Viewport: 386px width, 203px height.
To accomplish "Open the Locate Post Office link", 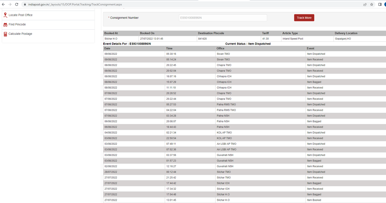I will coord(20,15).
